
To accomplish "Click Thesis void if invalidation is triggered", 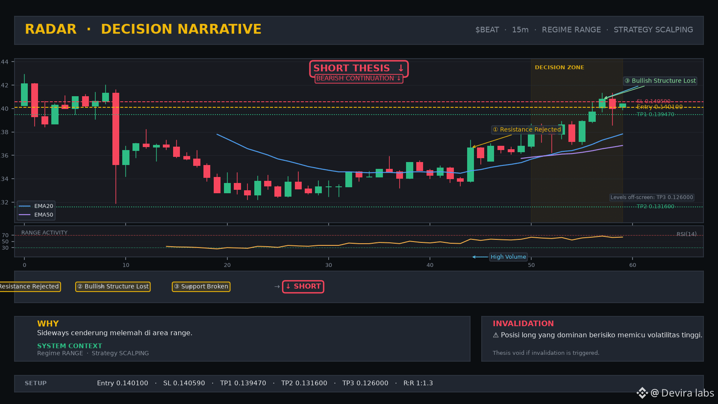I will coord(546,353).
